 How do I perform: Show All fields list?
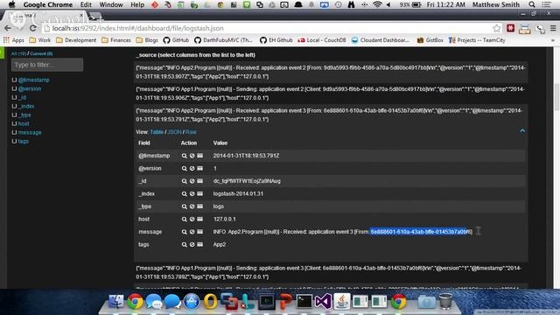coord(18,53)
